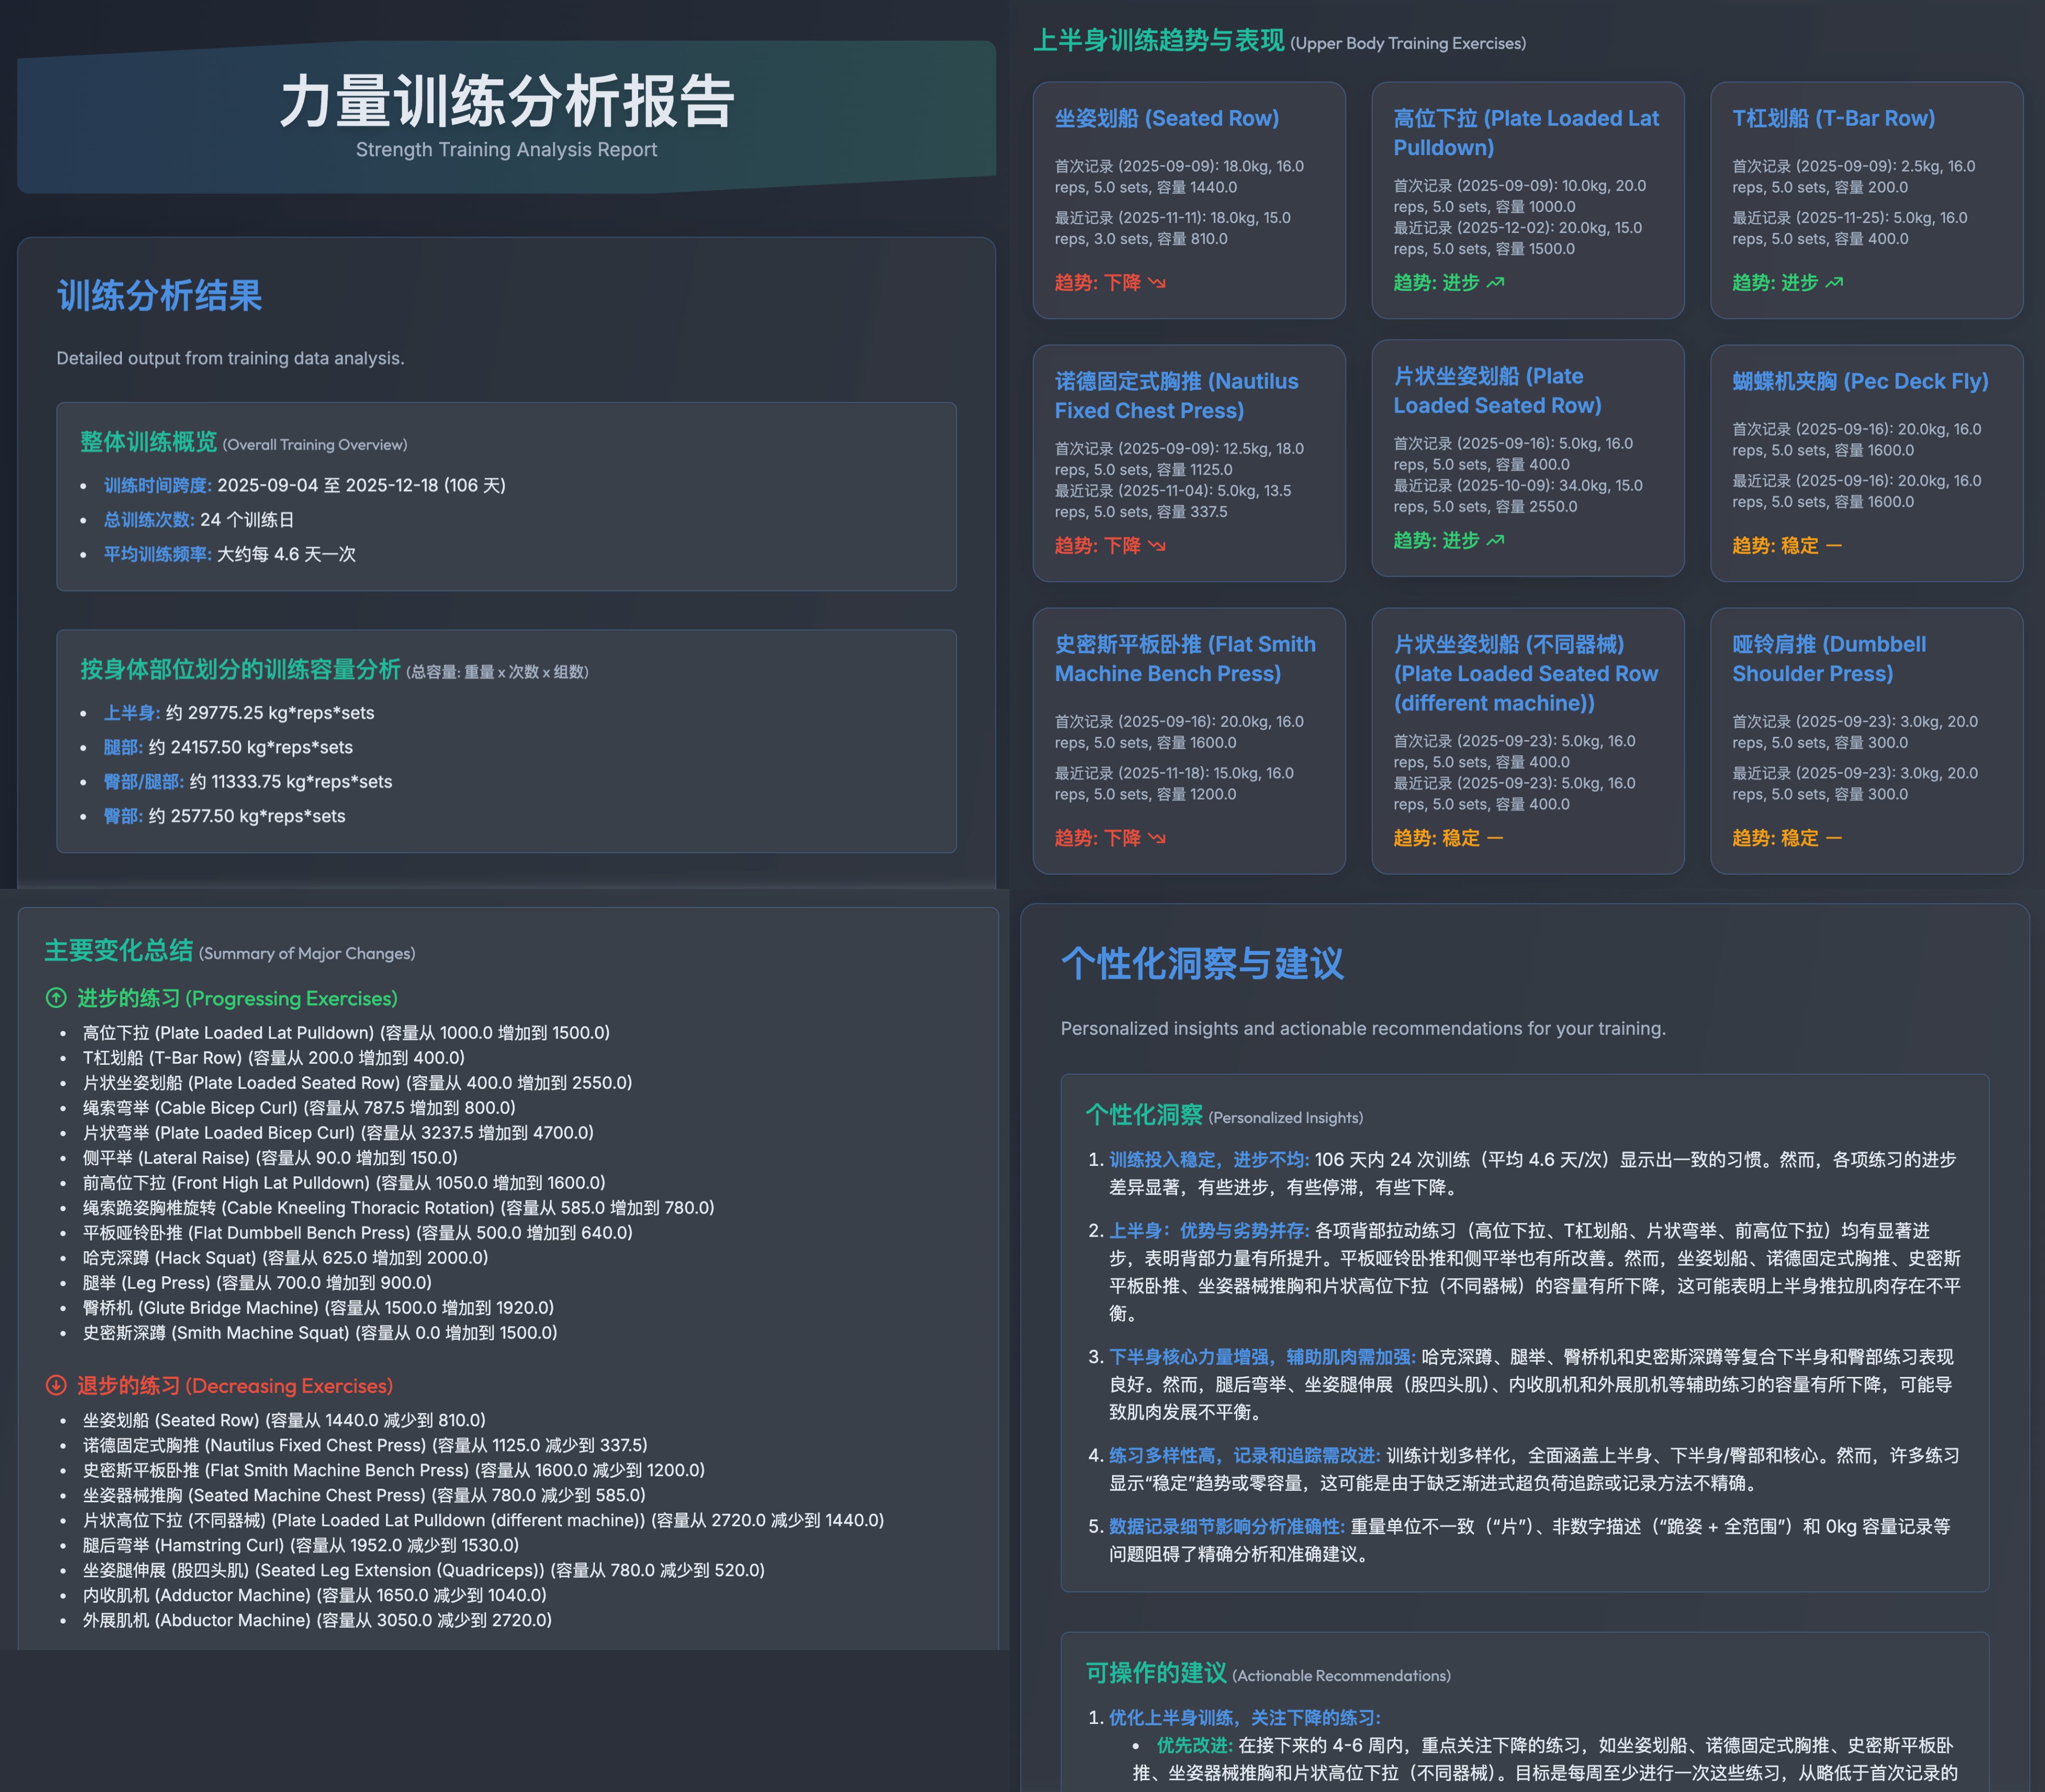Click the declining arrow in Flat Smith Bench Press card
The image size is (2045, 1792).
pyautogui.click(x=1157, y=838)
